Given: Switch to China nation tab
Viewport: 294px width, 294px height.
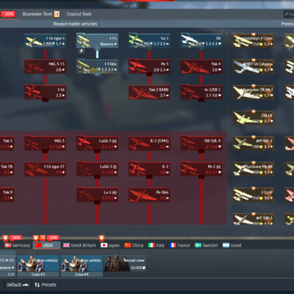Looking at the screenshot, I should (134, 245).
